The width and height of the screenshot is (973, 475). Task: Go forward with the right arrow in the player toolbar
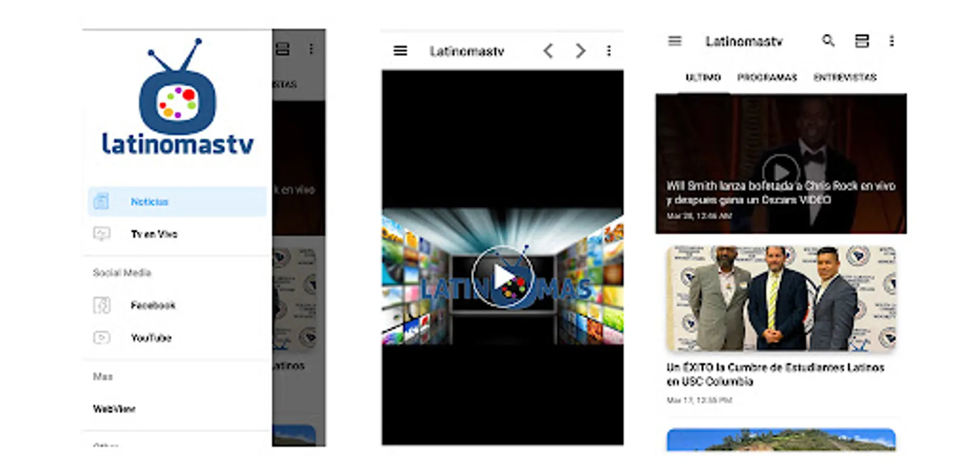[580, 51]
